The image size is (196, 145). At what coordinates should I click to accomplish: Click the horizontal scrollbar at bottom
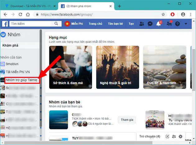[78, 143]
